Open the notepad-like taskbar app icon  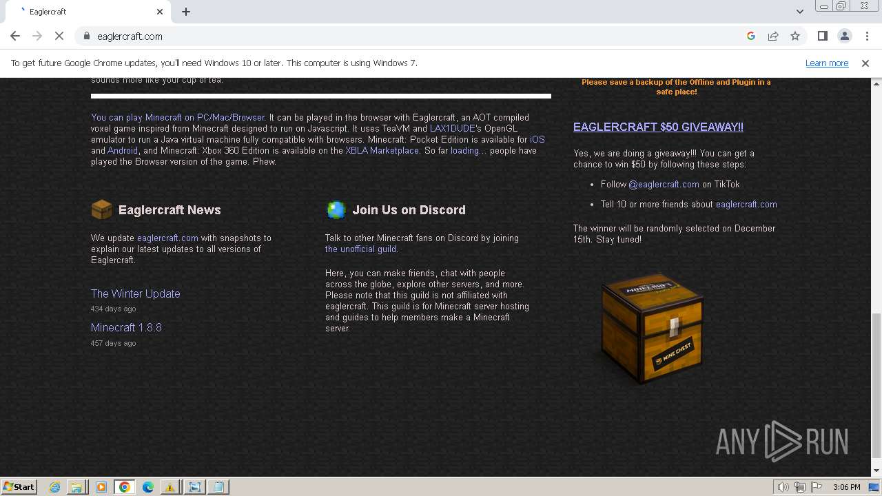[218, 487]
